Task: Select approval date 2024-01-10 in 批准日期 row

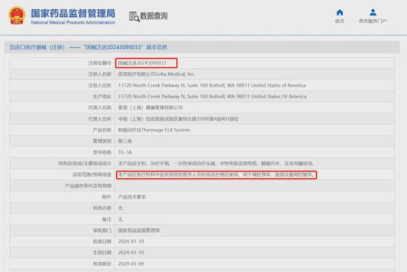Action: tap(131, 241)
